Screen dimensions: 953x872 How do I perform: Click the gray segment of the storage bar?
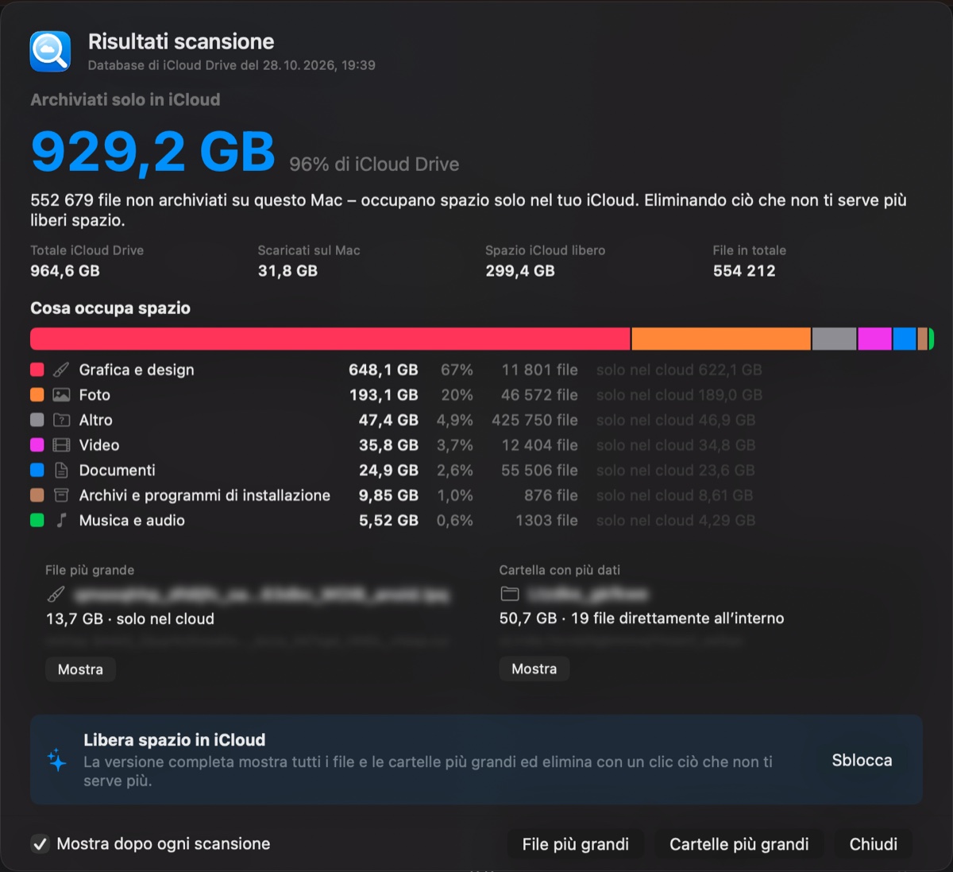(835, 339)
